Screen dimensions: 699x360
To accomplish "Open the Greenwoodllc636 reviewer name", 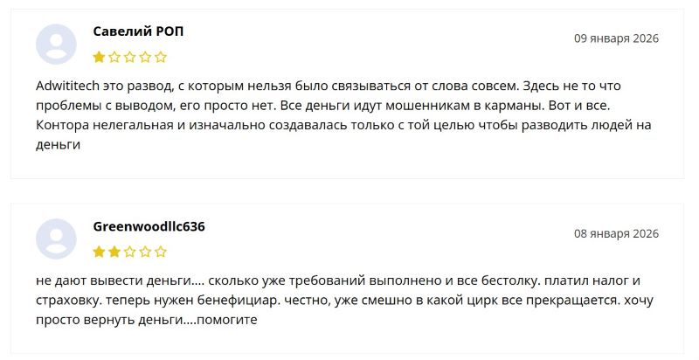I will pyautogui.click(x=149, y=226).
